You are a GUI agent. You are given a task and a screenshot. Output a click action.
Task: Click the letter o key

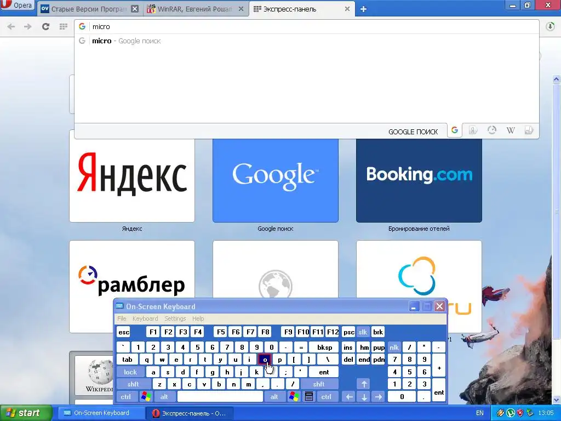click(265, 360)
